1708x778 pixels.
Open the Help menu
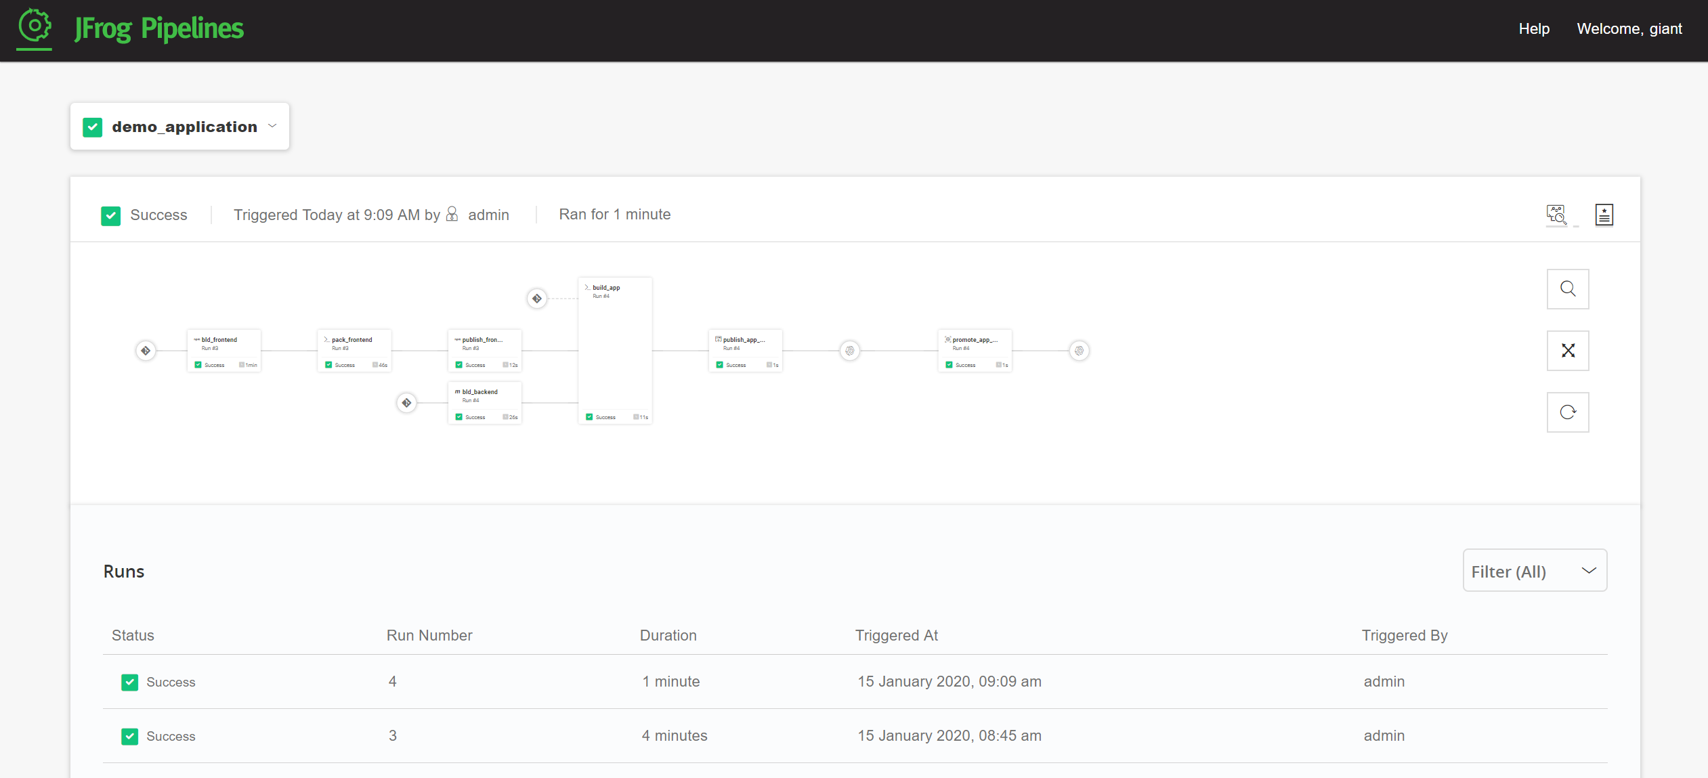pos(1534,28)
